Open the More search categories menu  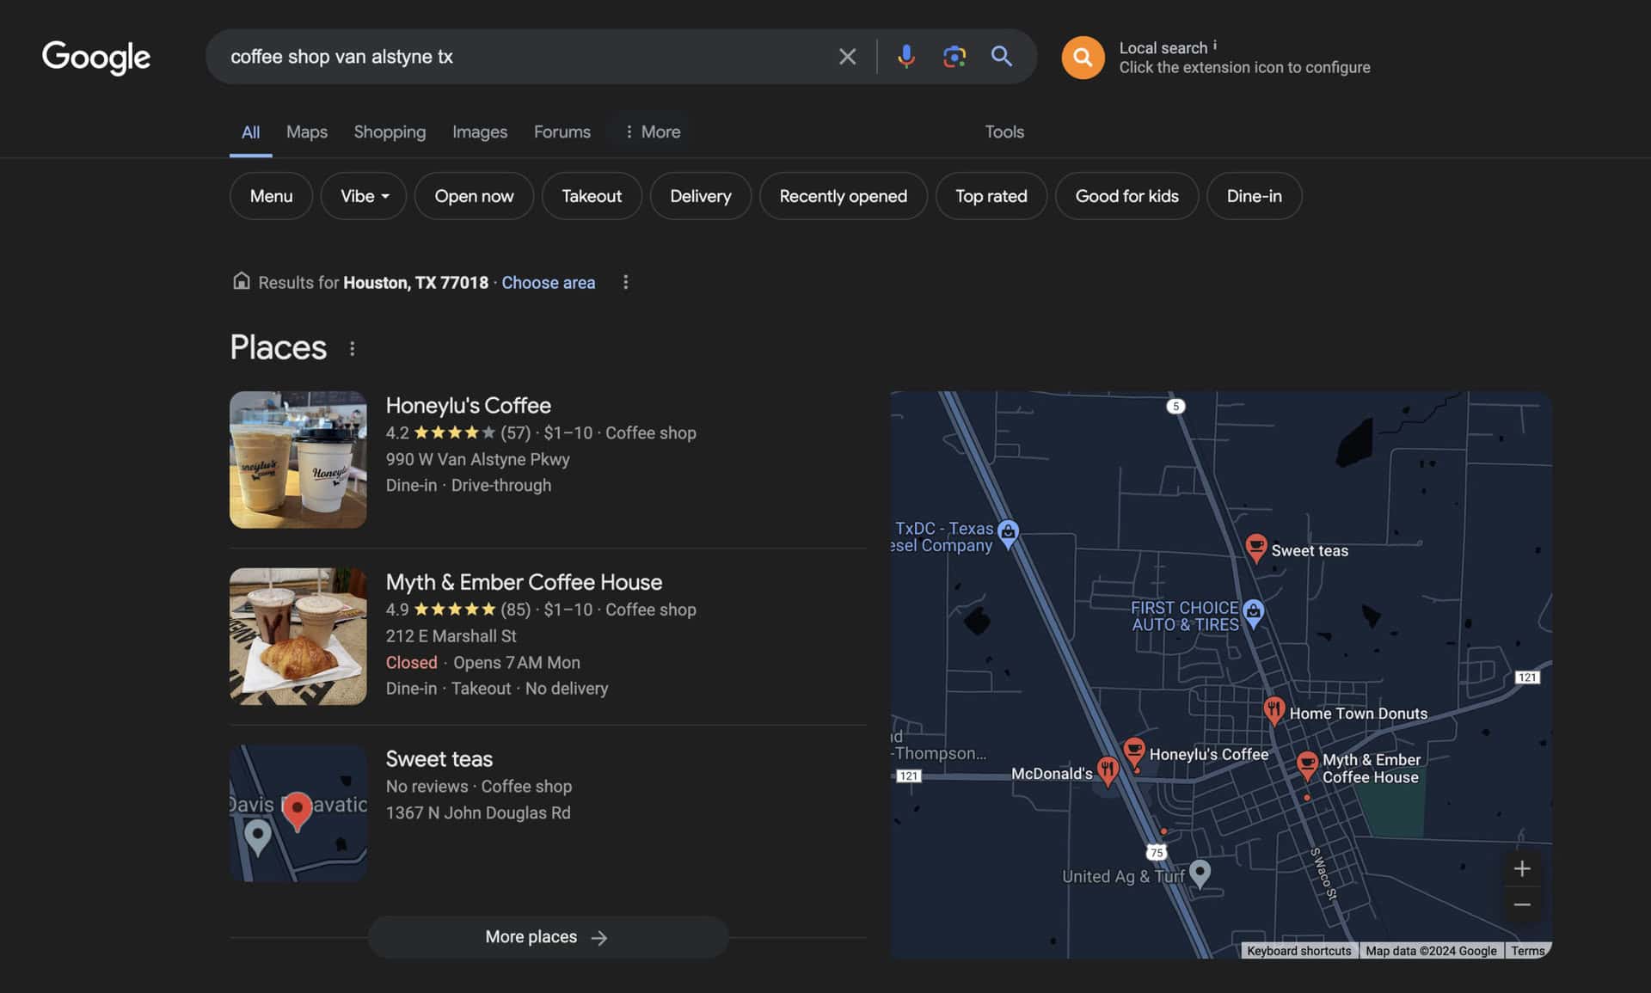tap(652, 132)
